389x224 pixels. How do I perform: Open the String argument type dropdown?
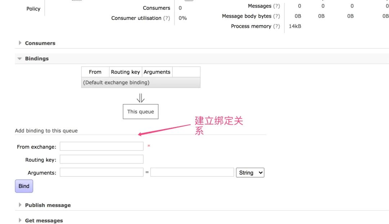pos(250,173)
